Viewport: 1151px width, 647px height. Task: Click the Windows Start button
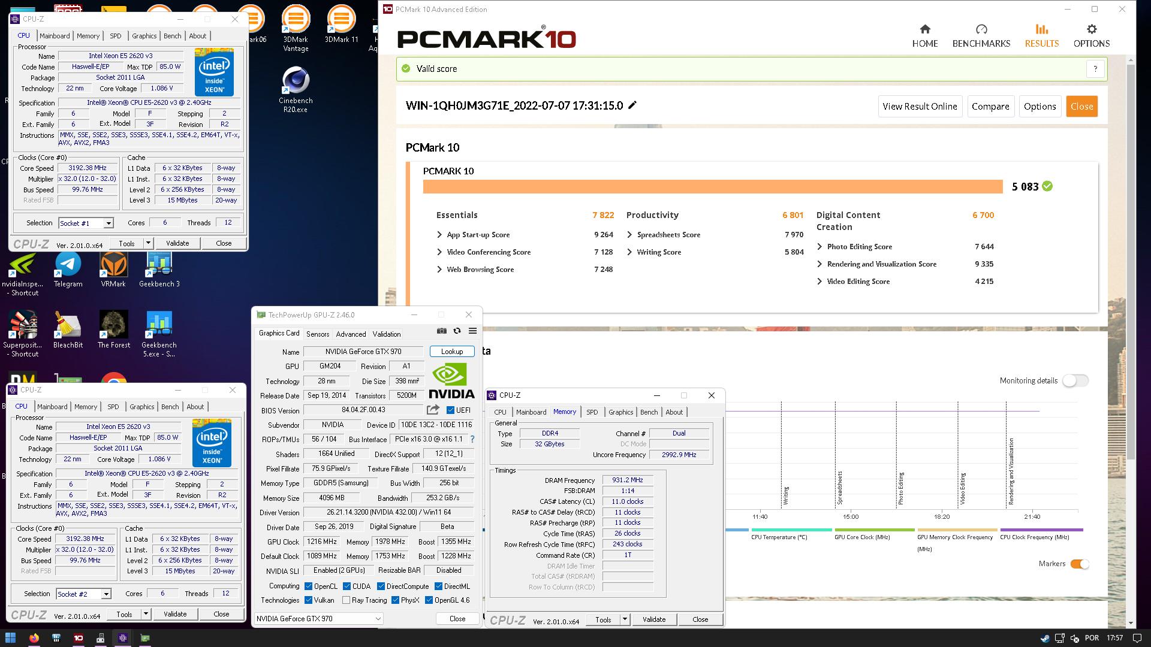click(x=10, y=638)
